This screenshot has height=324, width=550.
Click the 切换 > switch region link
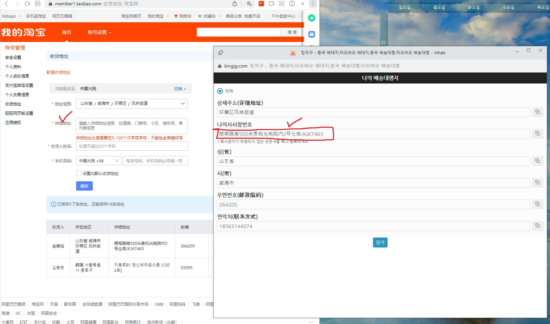[x=180, y=89]
